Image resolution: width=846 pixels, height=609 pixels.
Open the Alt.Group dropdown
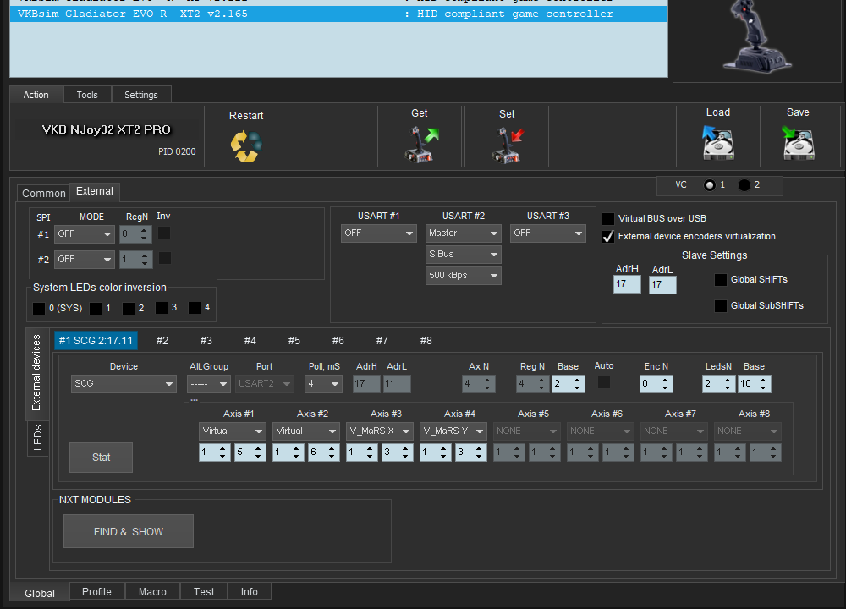click(x=209, y=383)
